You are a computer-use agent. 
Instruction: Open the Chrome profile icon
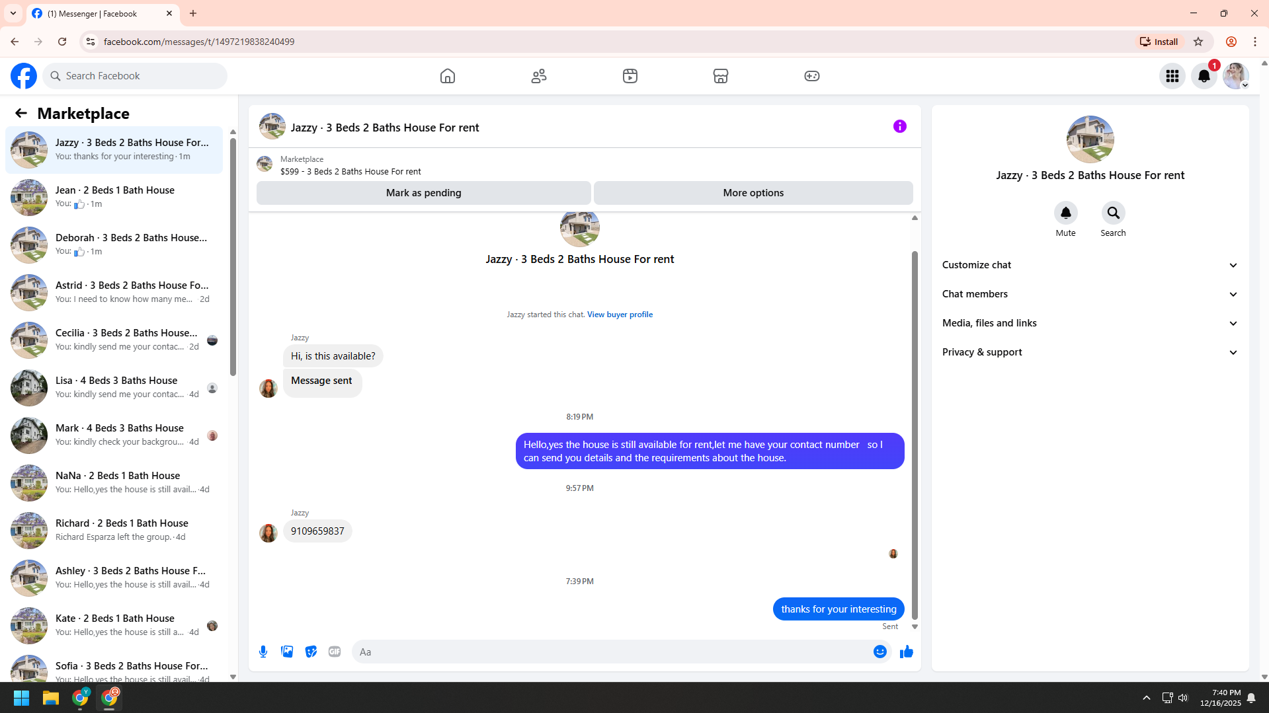(x=1231, y=42)
